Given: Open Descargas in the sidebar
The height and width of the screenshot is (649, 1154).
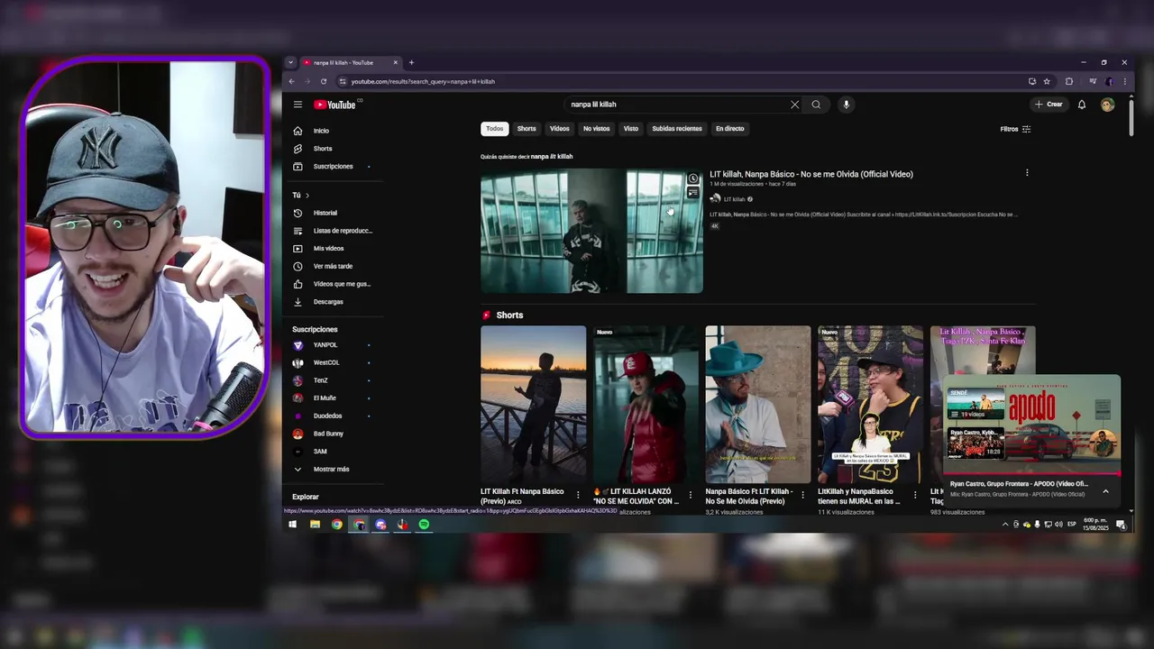Looking at the screenshot, I should [x=328, y=302].
